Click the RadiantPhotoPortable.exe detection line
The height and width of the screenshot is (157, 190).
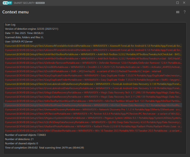93,127
